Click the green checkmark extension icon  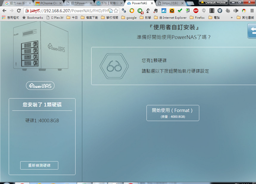180,11
